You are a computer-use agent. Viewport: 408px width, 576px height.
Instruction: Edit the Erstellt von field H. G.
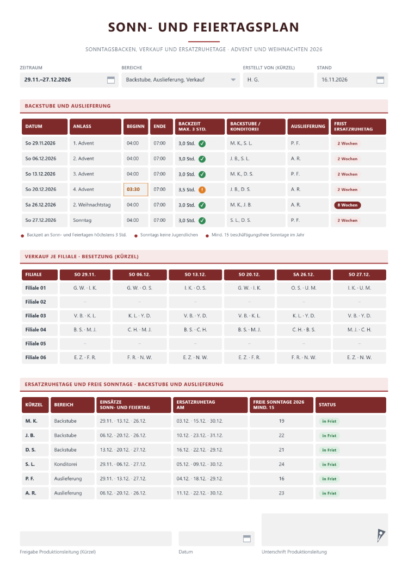click(278, 80)
